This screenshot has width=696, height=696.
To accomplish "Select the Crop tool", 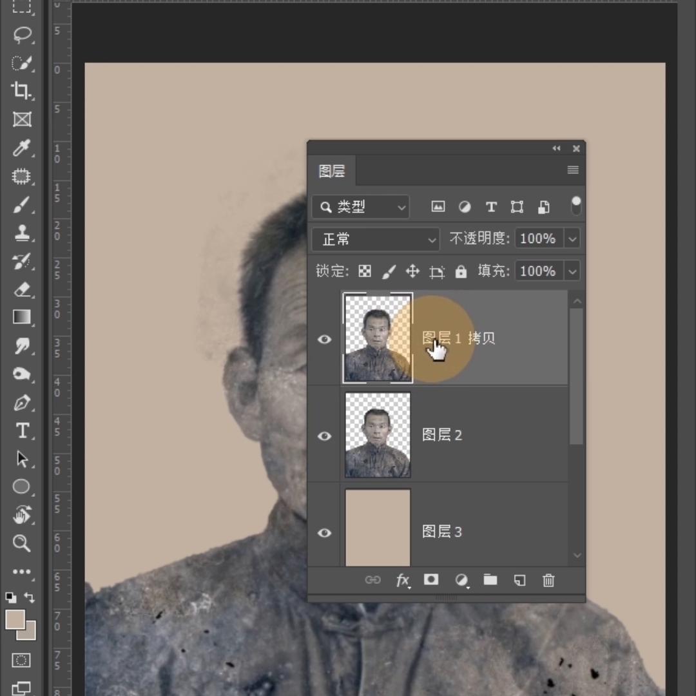I will 22,91.
